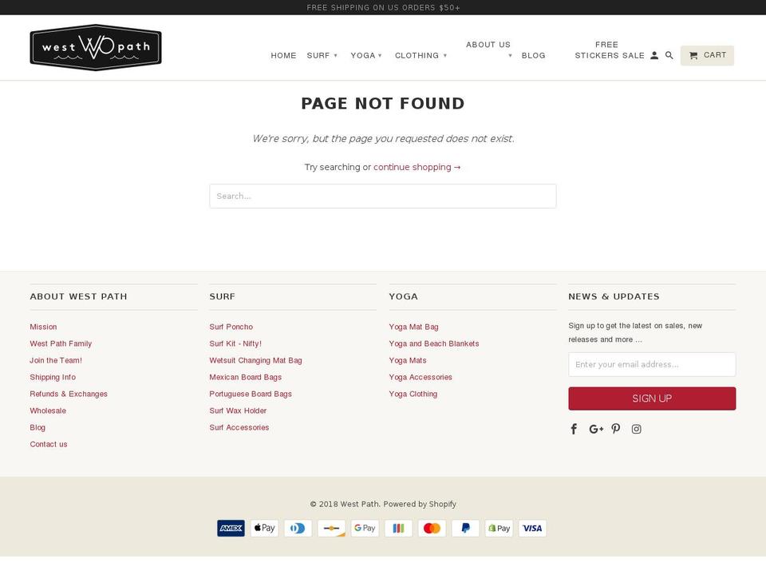Click the Shopify Pay payment icon

(x=499, y=528)
